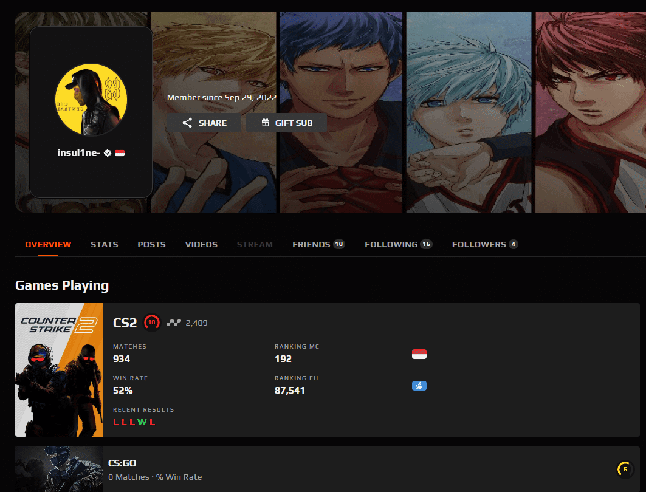This screenshot has width=646, height=492.
Task: Click the verified badge next to username
Action: pyautogui.click(x=108, y=153)
